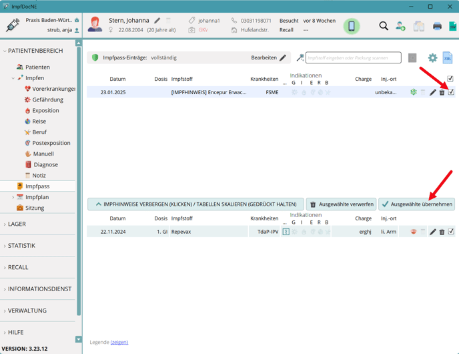Delete the Repevax entry via its trash icon
Screen dimensions: 459x354
tap(442, 232)
